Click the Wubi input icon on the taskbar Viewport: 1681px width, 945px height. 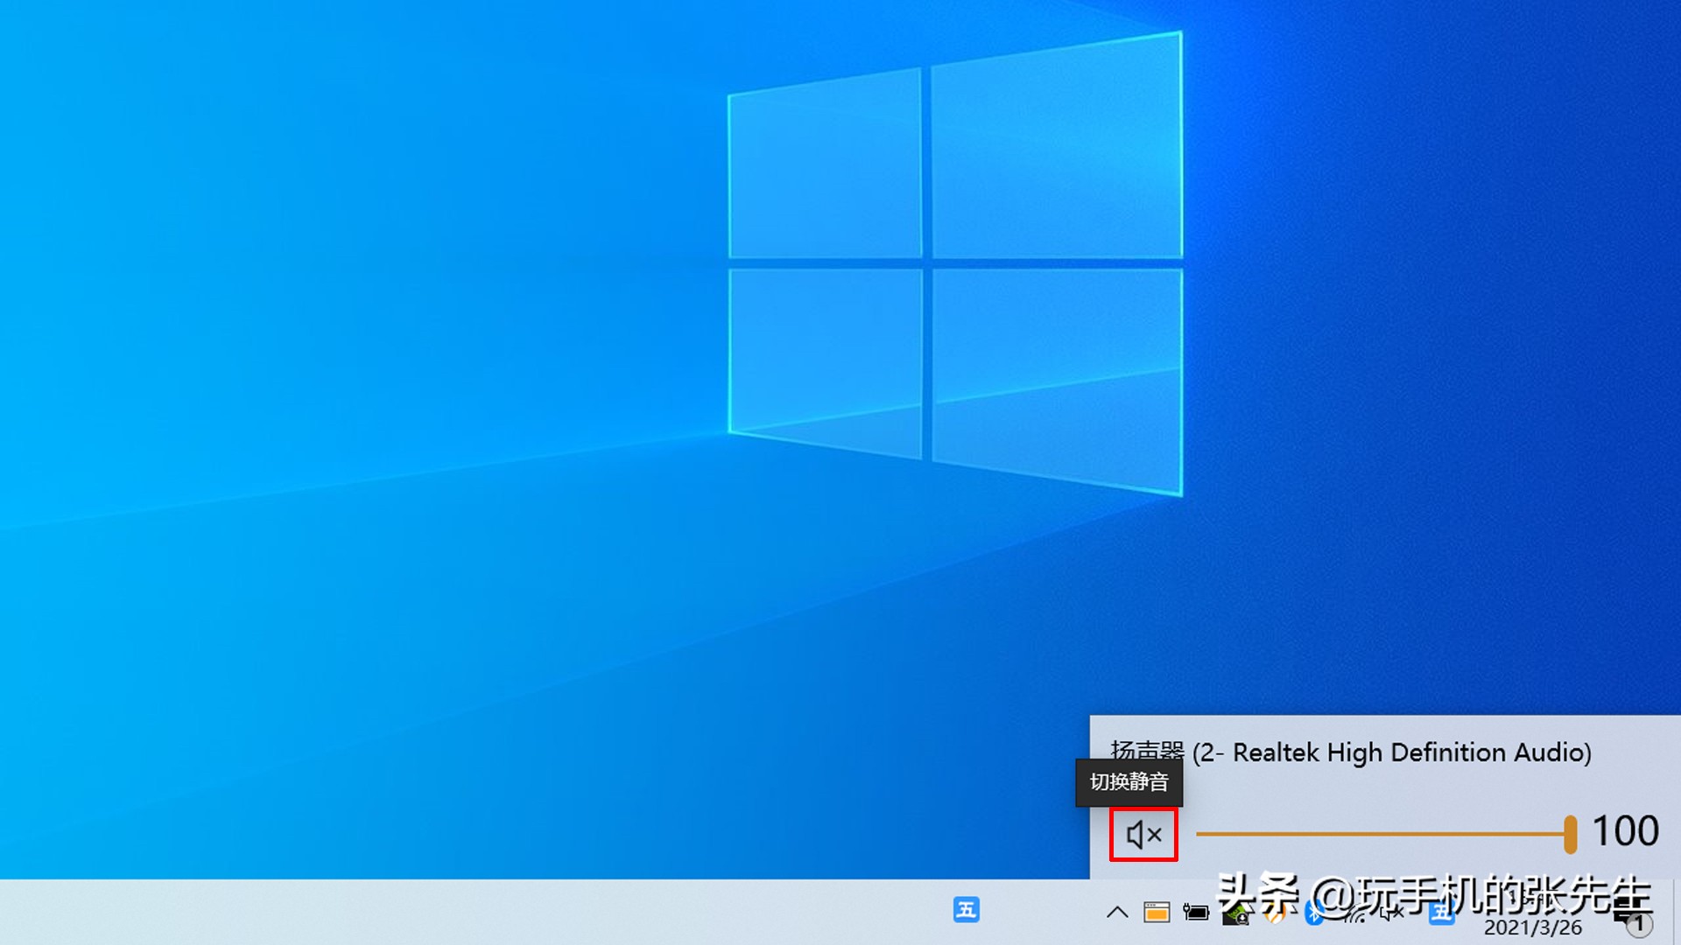(x=966, y=910)
